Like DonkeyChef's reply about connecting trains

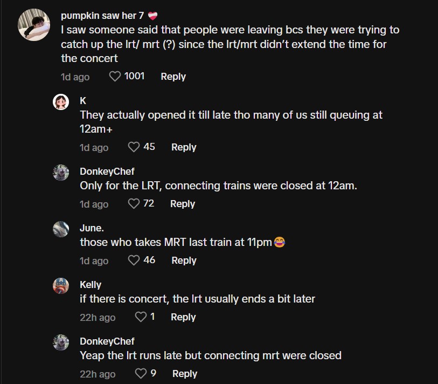point(134,204)
